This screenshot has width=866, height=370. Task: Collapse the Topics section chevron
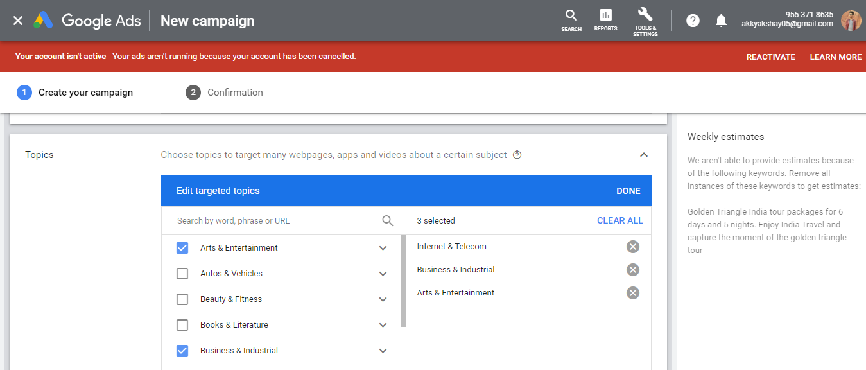643,155
